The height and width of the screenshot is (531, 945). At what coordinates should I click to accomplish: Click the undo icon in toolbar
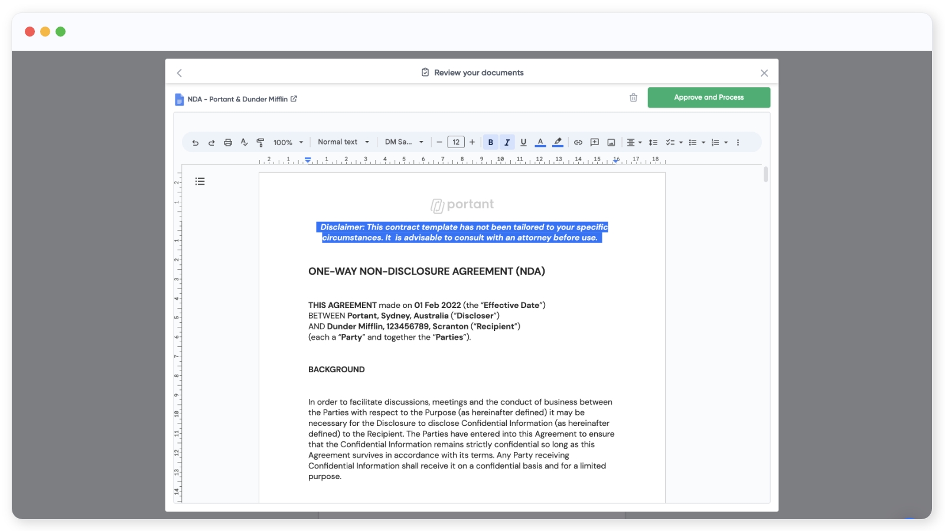pos(195,143)
